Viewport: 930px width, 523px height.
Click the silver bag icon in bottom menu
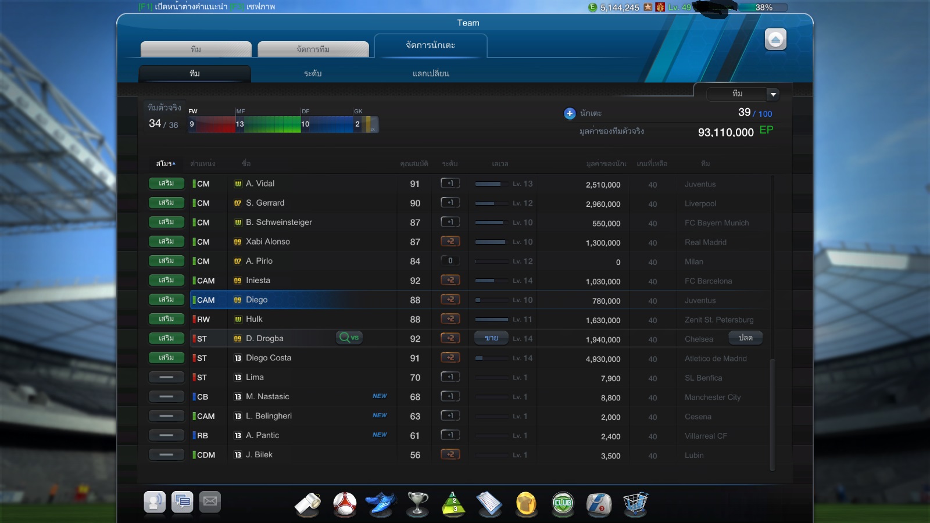pyautogui.click(x=599, y=504)
